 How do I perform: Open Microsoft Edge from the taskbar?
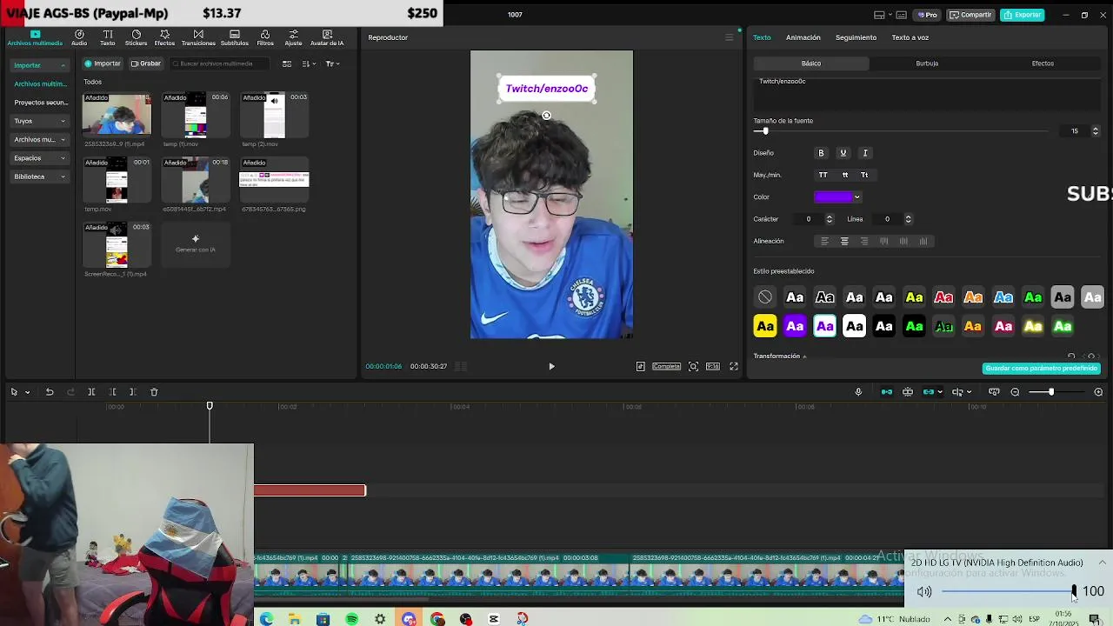click(266, 619)
